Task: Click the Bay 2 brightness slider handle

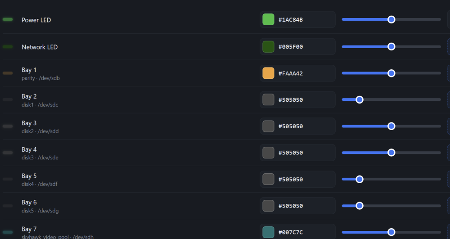Action: (359, 99)
